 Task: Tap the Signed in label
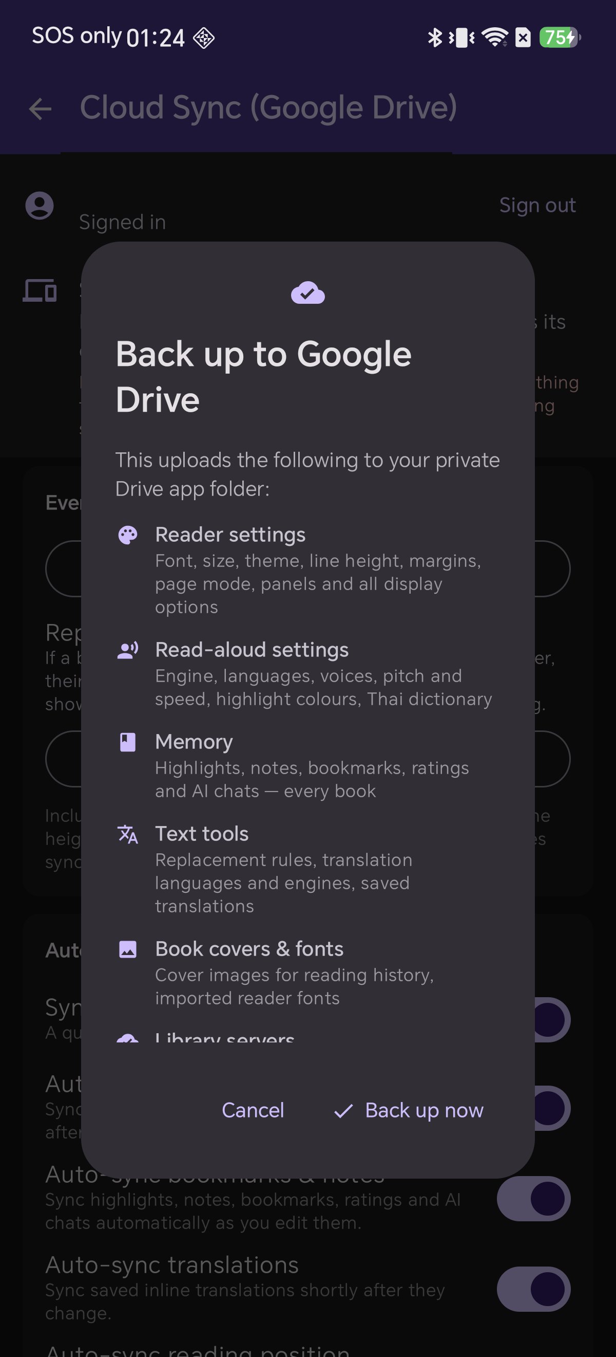[123, 222]
